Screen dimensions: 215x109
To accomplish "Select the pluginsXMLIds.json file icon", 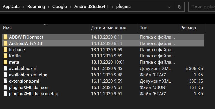I will 5,87.
